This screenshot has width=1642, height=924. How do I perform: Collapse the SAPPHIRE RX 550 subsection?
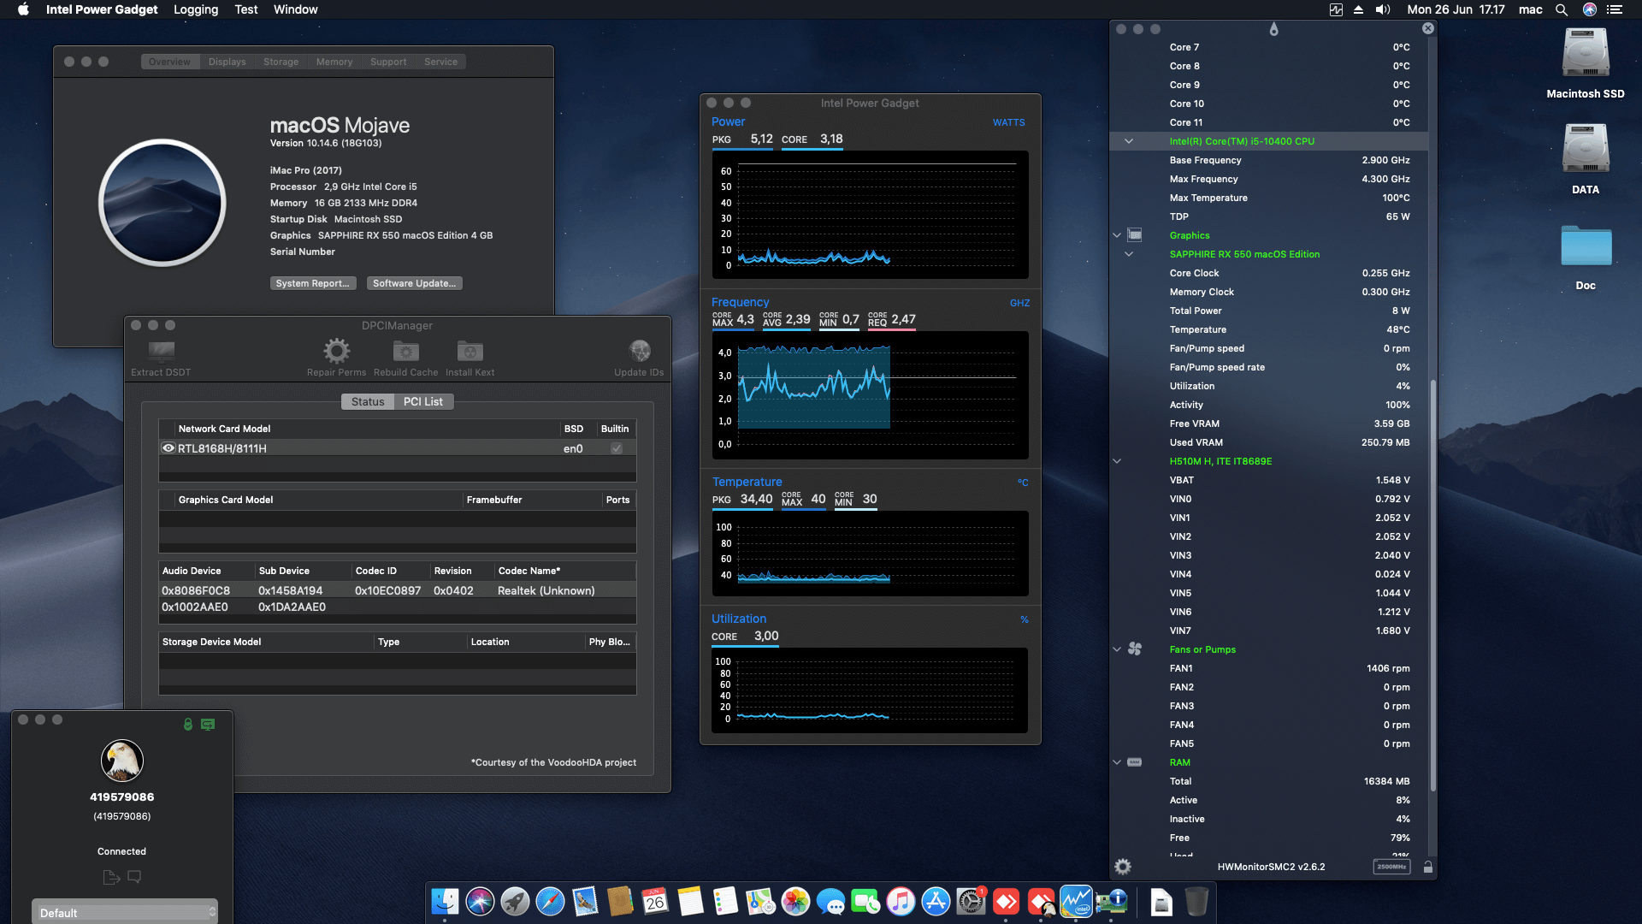[1129, 254]
